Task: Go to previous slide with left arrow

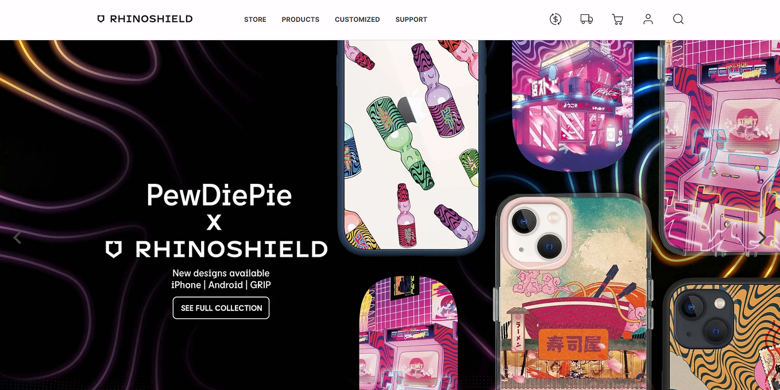Action: point(17,238)
